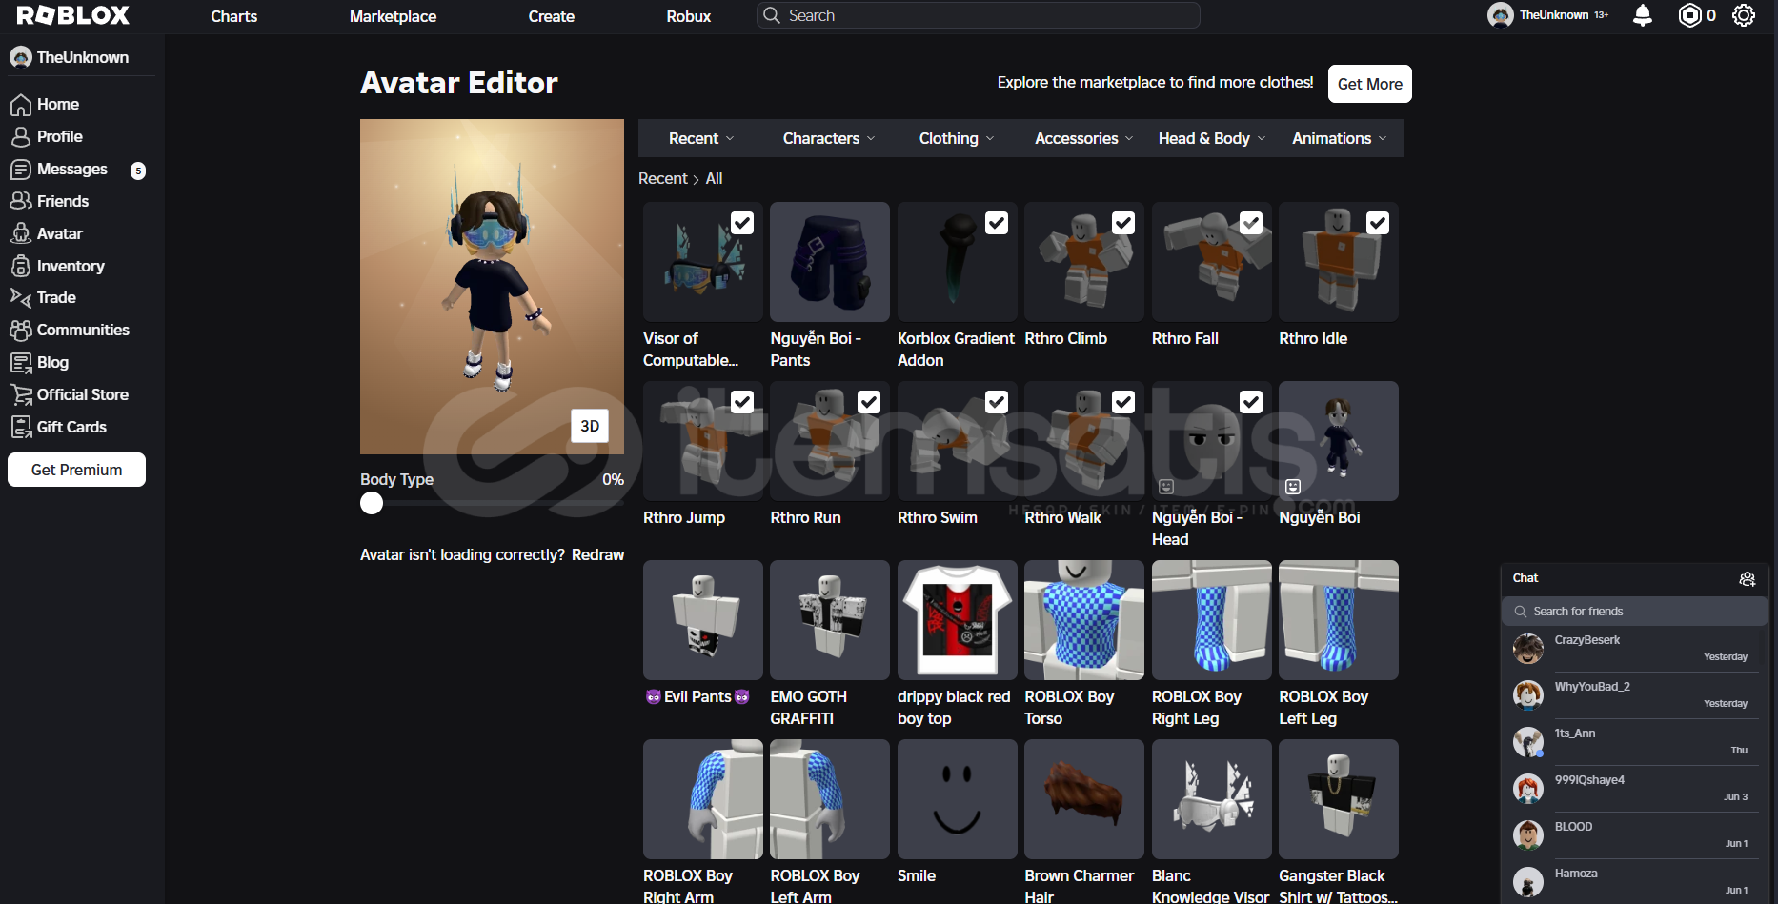Uncheck the Rthro Idle animation

tap(1378, 223)
